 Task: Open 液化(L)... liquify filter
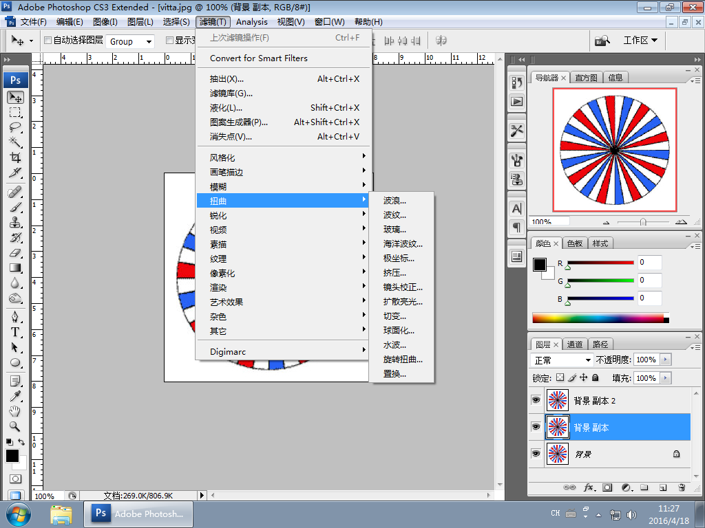click(283, 107)
